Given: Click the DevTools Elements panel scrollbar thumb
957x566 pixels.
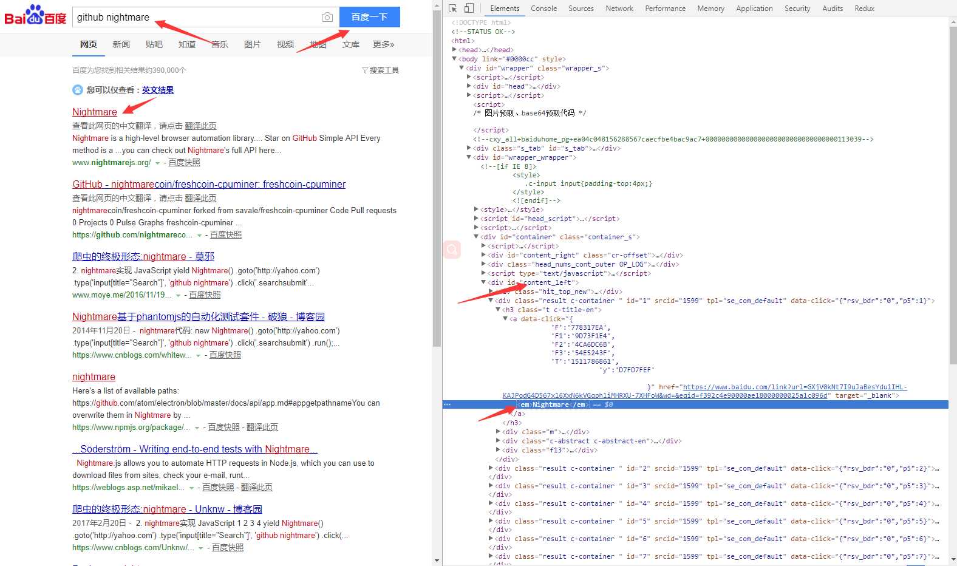Looking at the screenshot, I should pos(953,194).
